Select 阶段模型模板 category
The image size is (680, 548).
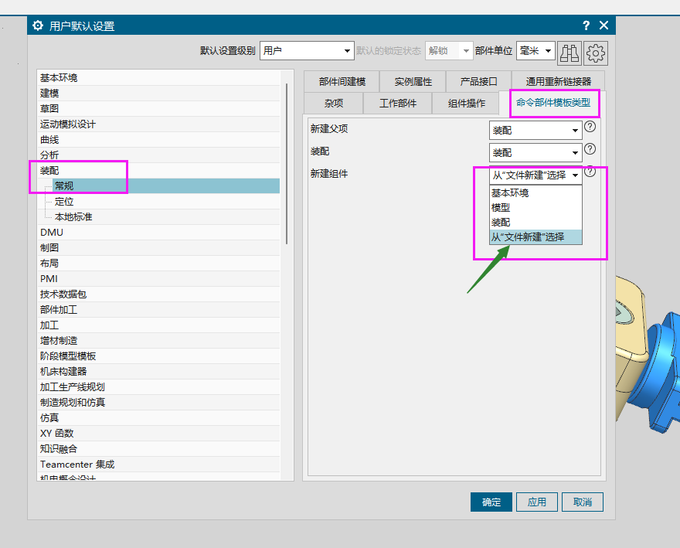coord(158,356)
